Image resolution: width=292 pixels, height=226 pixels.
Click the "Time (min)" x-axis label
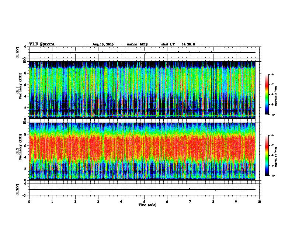click(147, 205)
